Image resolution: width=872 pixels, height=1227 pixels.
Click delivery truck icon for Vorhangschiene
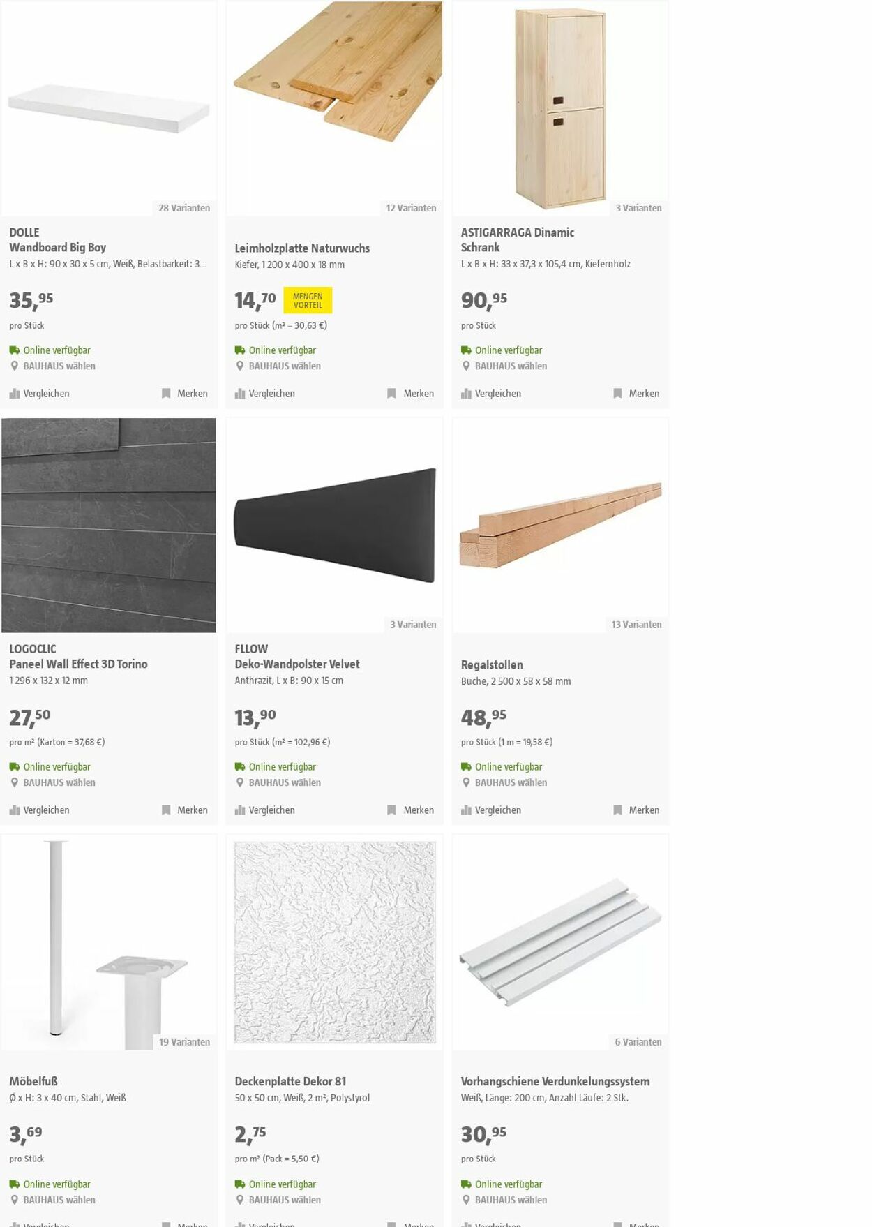pos(466,1184)
